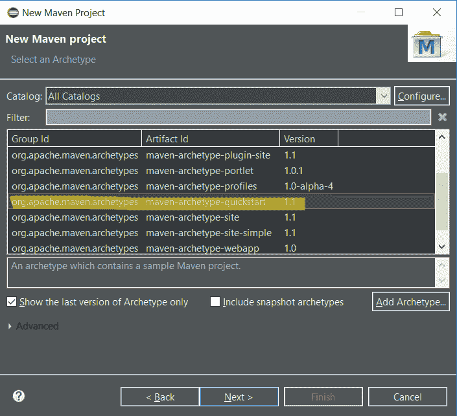Screen dimensions: 457x416
Task: Close the New Maven Project dialog
Action: (437, 12)
